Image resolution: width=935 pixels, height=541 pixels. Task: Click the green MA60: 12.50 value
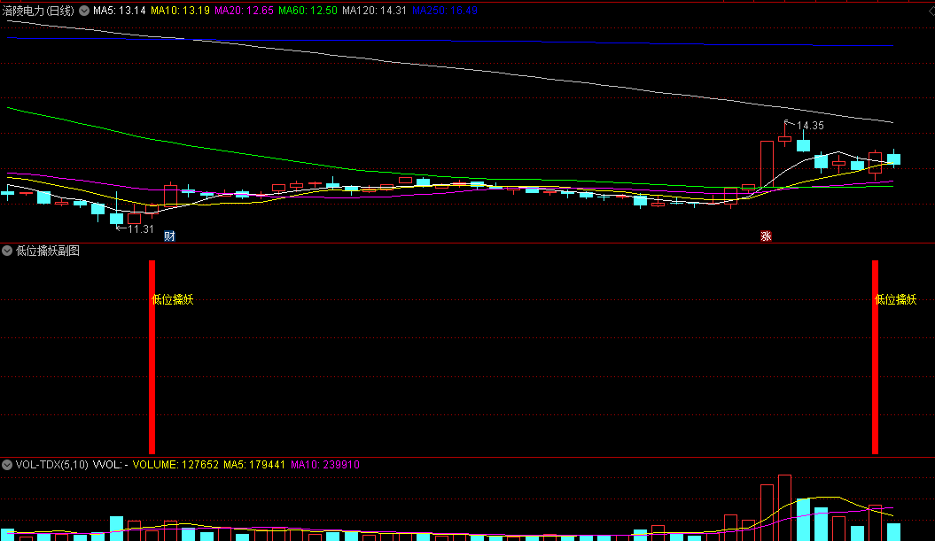click(308, 11)
